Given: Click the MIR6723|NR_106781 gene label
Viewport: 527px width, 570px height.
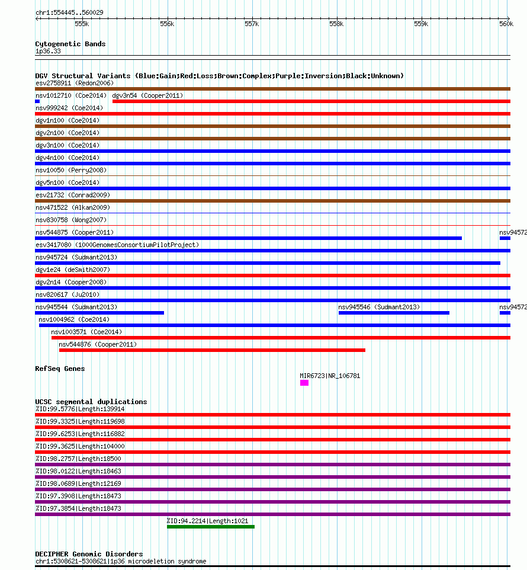Looking at the screenshot, I should point(330,376).
